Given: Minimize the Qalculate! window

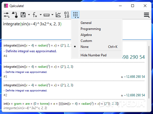Looking at the screenshot, I should coord(120,6).
